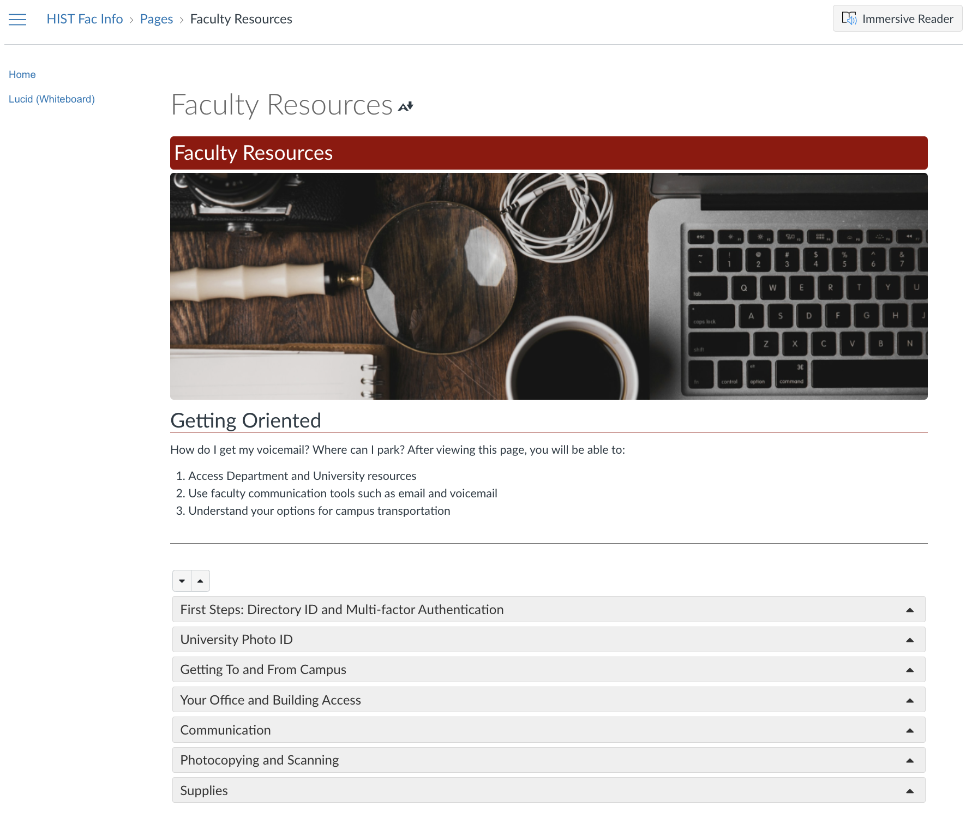Expand First Steps: Directory ID and Multi-factor Authentication

[549, 610]
